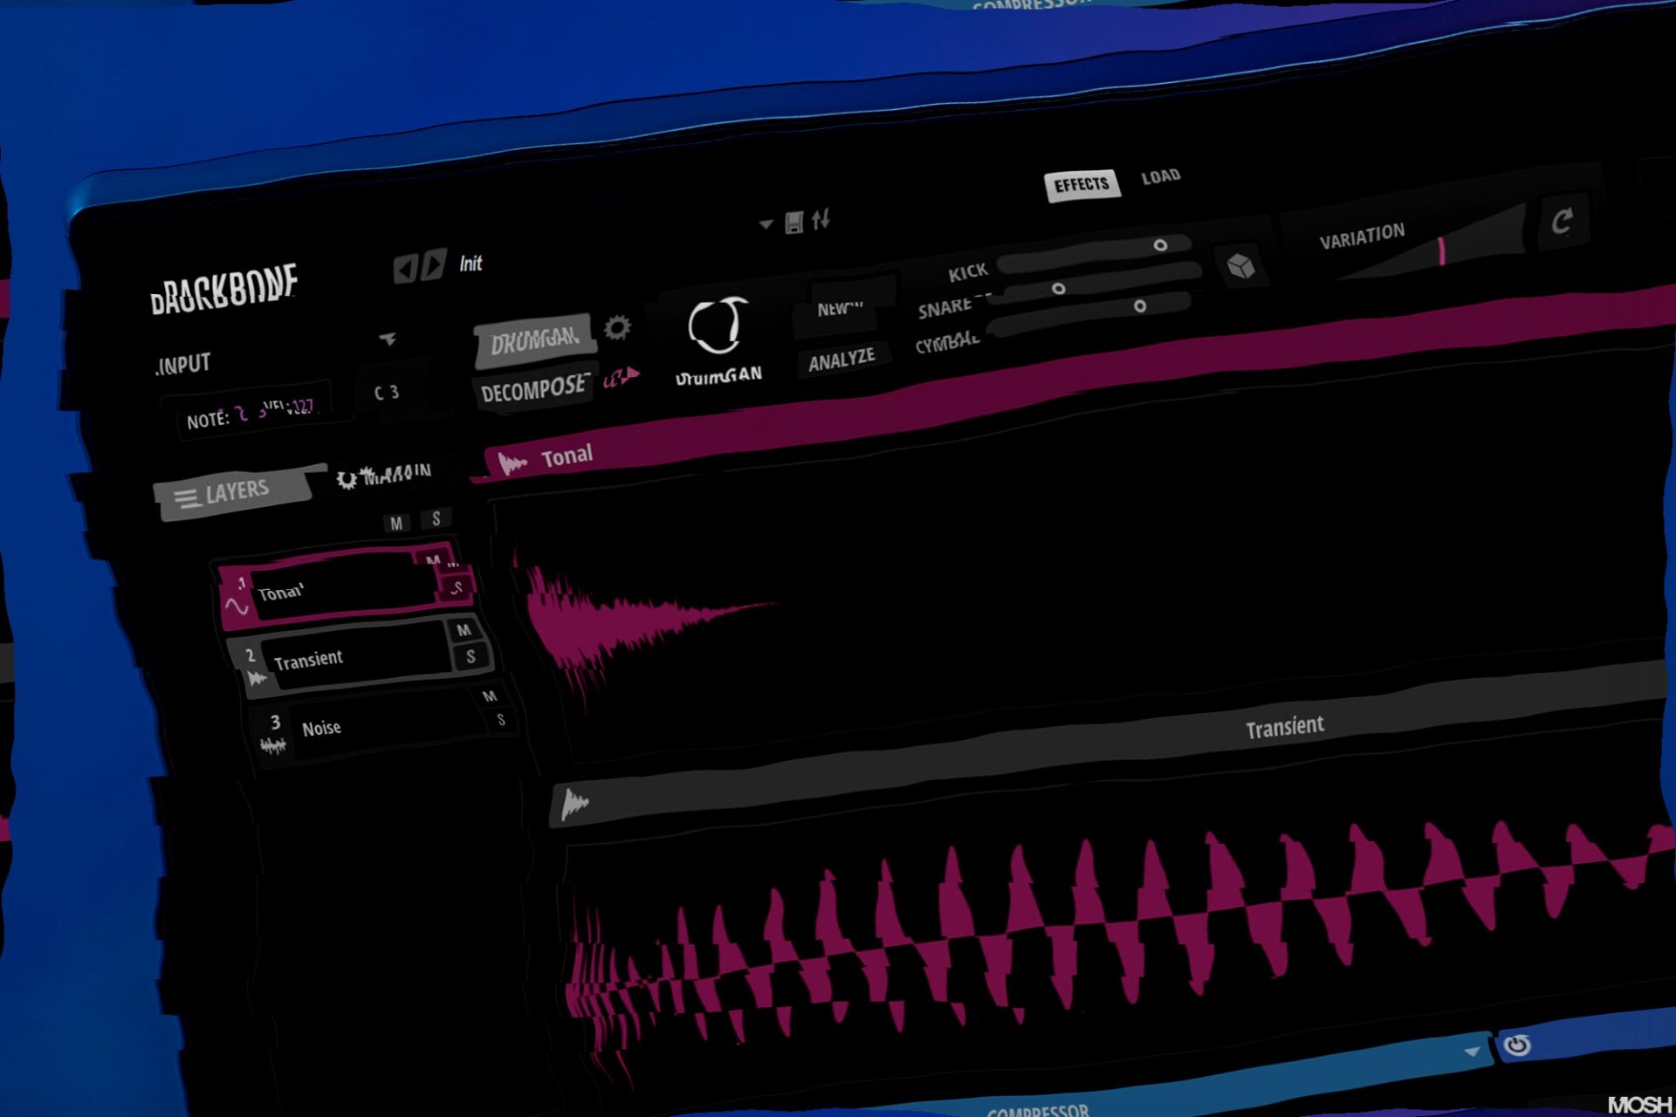The width and height of the screenshot is (1676, 1117).
Task: Switch to the Layers tab
Action: click(x=233, y=493)
